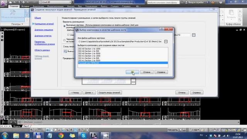
Task: Switch to Съемка ribbon tab
Action: tap(115, 6)
